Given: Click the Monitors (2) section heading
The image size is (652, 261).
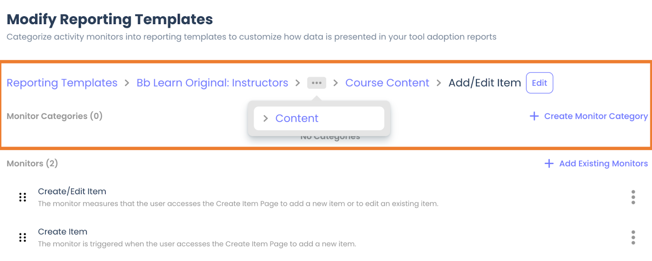Looking at the screenshot, I should pos(32,163).
